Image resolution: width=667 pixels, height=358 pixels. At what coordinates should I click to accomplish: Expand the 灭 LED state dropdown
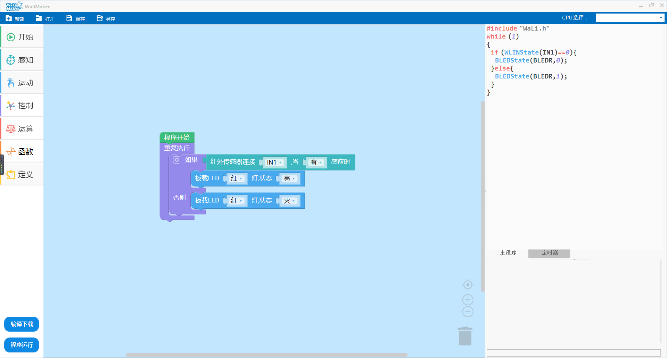coord(289,201)
